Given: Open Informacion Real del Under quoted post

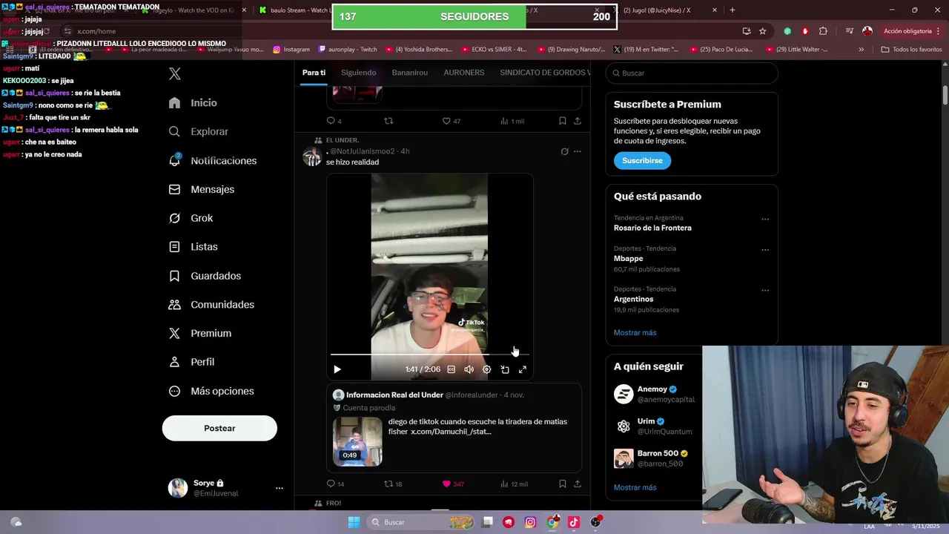Looking at the screenshot, I should tap(454, 428).
